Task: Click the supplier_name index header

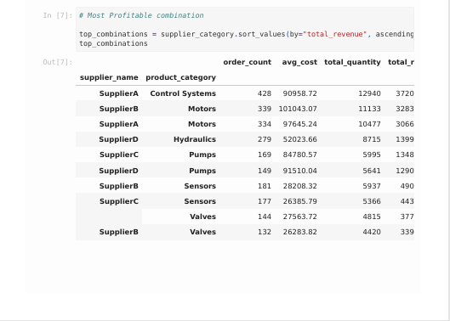Action: (x=109, y=77)
